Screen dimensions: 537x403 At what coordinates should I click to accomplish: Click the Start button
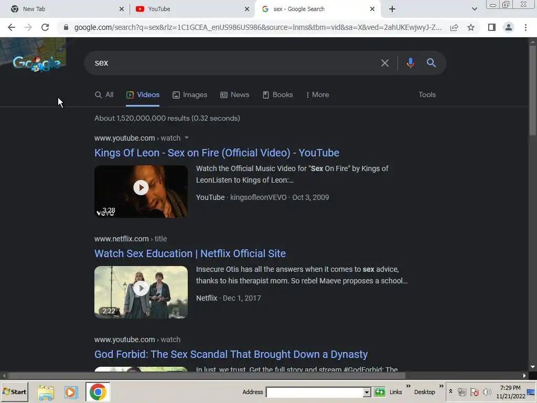[14, 392]
